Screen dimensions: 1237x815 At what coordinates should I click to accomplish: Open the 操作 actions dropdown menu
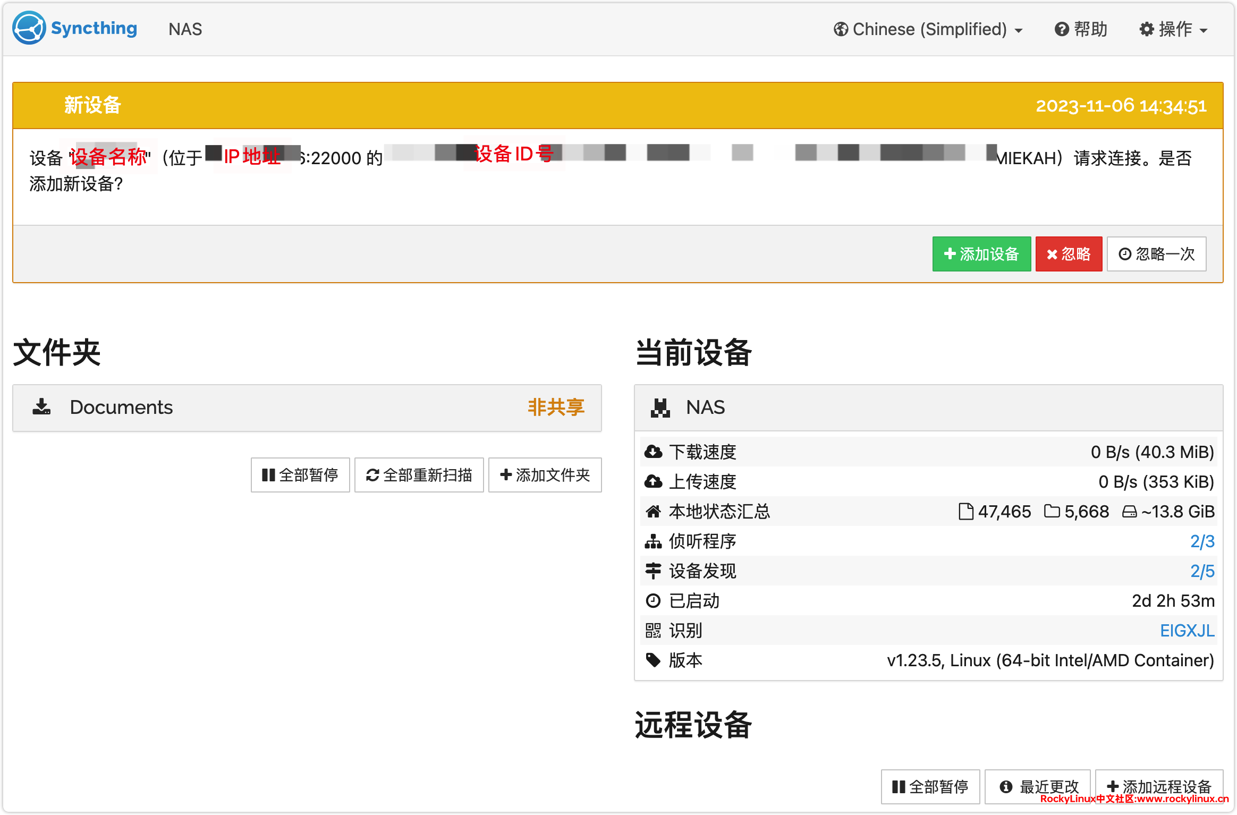click(1173, 29)
